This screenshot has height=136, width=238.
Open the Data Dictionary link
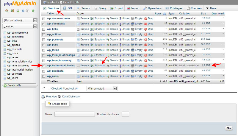click(x=71, y=96)
